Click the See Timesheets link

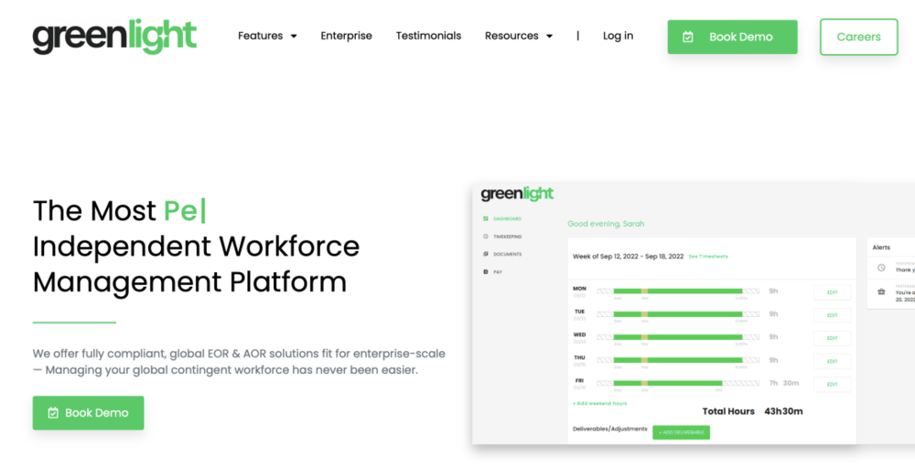pyautogui.click(x=708, y=256)
